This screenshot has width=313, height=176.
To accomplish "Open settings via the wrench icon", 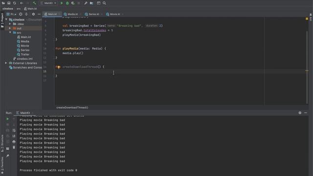I will pos(86,3).
